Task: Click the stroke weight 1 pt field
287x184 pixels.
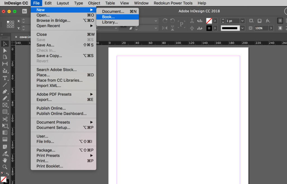Action: [232, 21]
